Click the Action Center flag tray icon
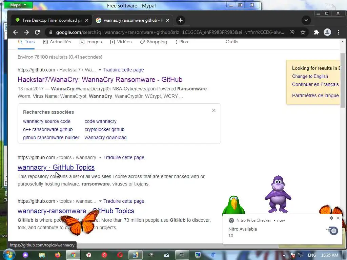The height and width of the screenshot is (260, 347). pos(292,255)
